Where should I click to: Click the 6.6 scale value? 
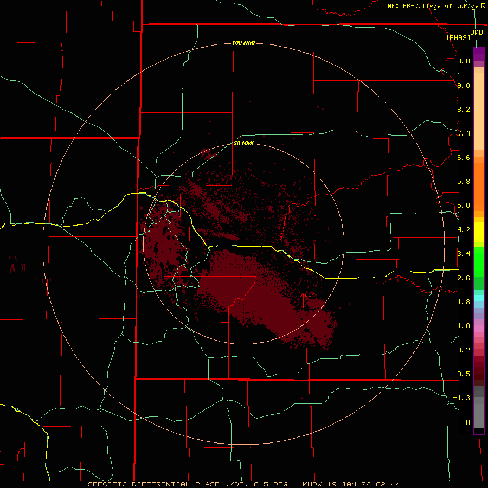[x=464, y=157]
